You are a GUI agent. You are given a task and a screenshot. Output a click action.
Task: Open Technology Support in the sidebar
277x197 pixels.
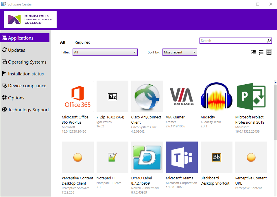tap(25, 109)
